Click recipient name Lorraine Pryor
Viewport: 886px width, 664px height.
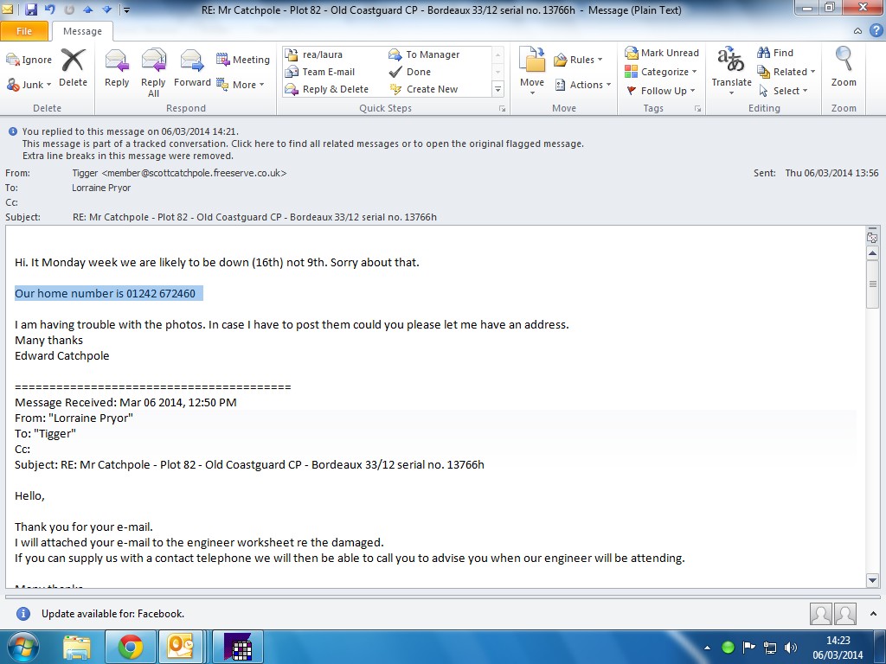(x=101, y=188)
